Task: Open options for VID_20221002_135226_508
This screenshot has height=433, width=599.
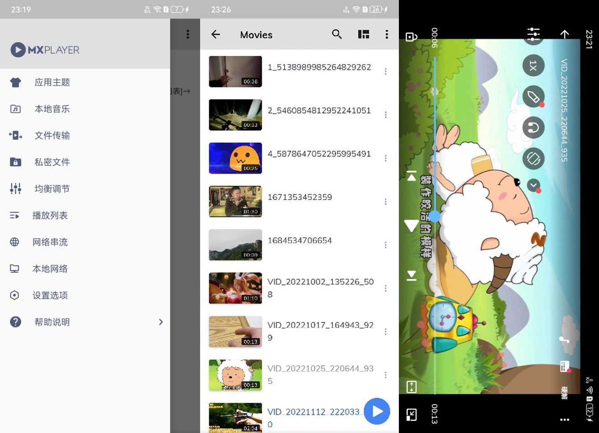Action: tap(385, 288)
